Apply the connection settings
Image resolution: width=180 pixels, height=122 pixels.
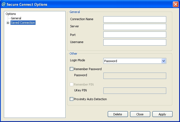point(162,114)
